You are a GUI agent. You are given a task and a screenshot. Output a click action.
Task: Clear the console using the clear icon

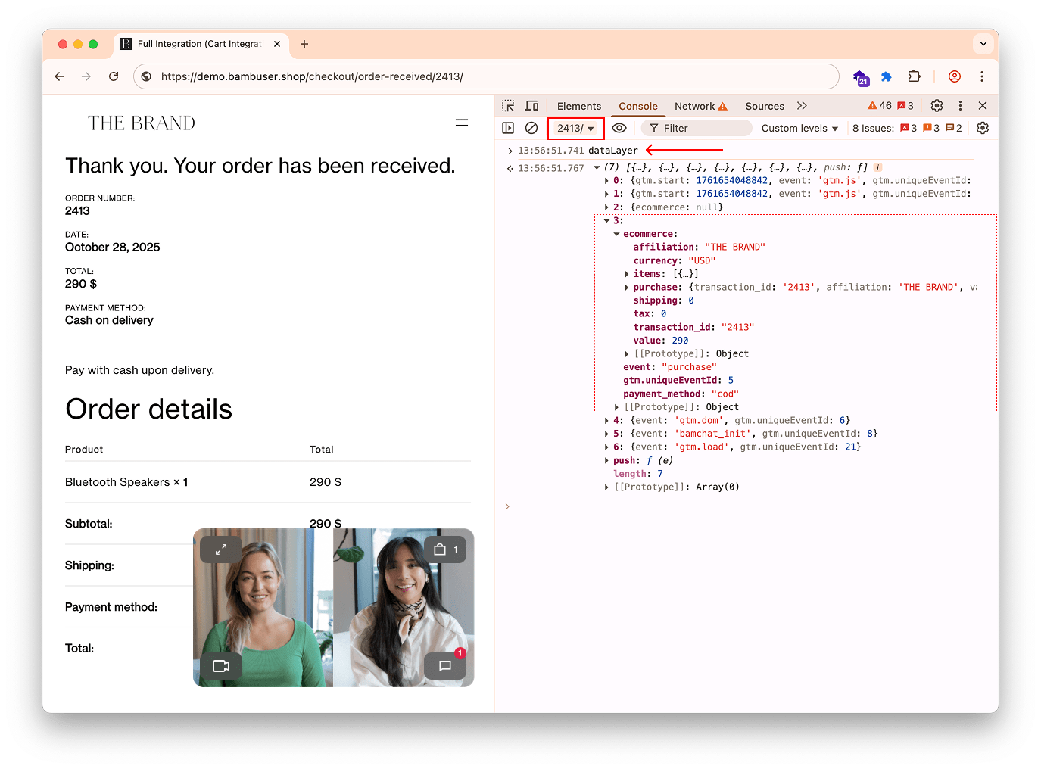pos(531,128)
